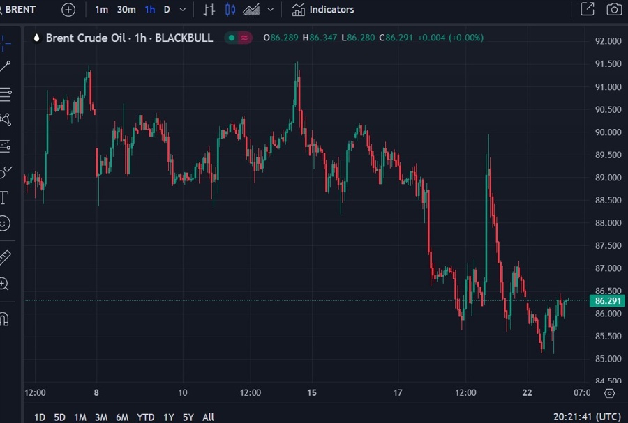The width and height of the screenshot is (628, 423).
Task: Set range to 1M
Action: point(80,417)
